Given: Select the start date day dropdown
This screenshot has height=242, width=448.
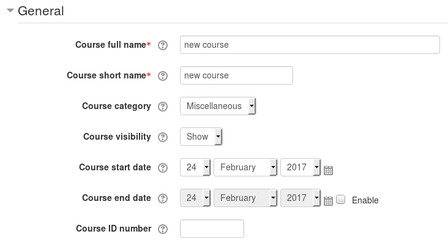Looking at the screenshot, I should coord(195,167).
